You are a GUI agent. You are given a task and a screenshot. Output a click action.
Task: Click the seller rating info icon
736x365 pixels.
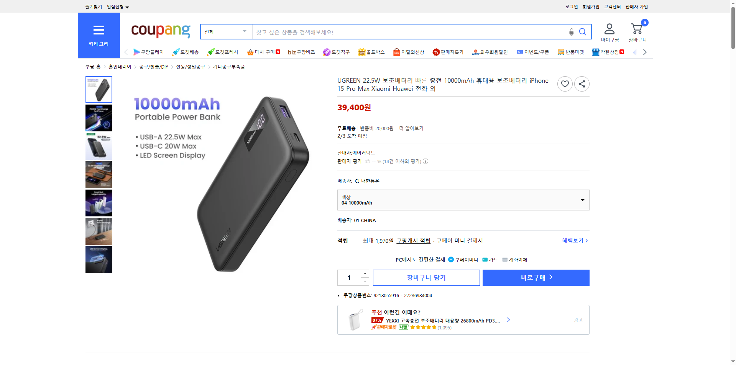click(426, 161)
